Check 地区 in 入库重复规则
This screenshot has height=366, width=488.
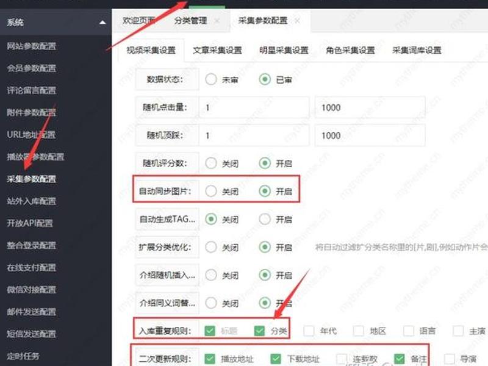pyautogui.click(x=359, y=331)
